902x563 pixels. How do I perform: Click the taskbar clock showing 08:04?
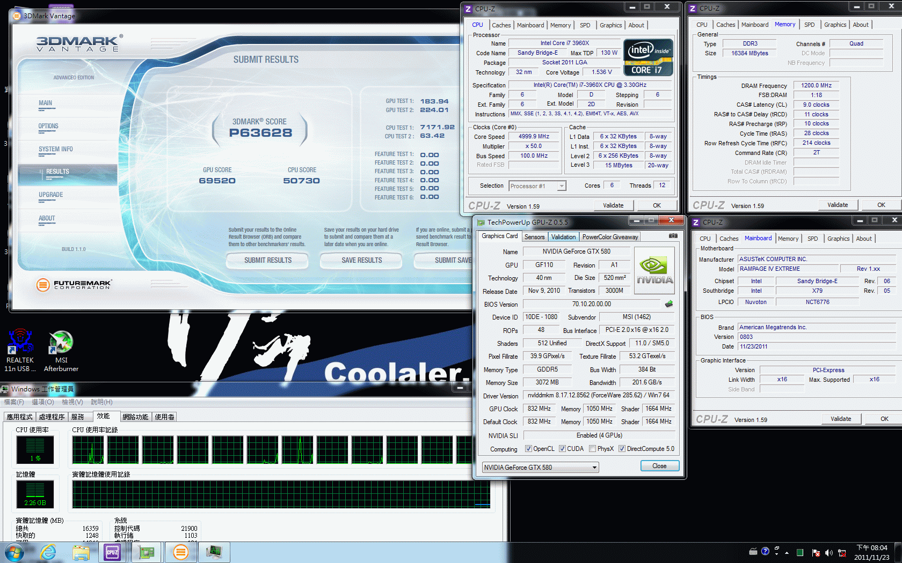click(872, 552)
